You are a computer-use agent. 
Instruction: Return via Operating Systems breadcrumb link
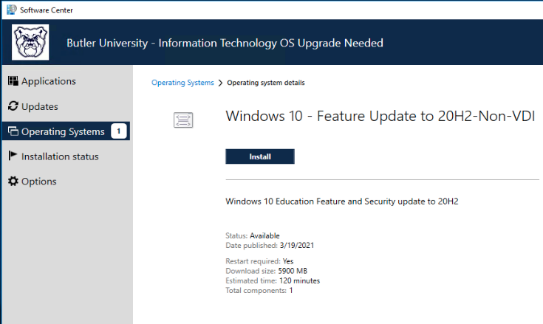182,83
